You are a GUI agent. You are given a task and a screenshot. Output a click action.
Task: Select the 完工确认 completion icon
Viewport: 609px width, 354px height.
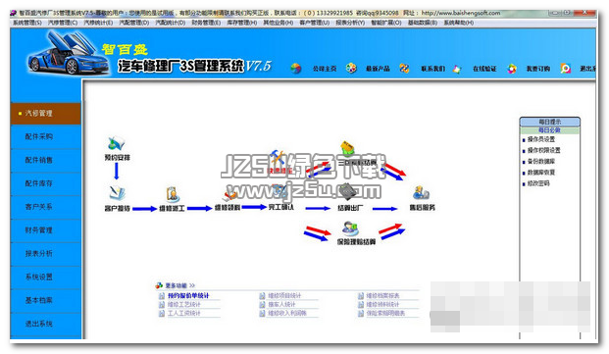(x=280, y=191)
